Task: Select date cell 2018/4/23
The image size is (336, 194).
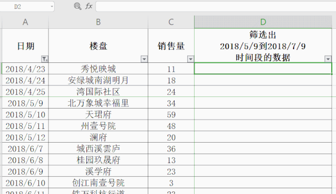Action: point(25,69)
